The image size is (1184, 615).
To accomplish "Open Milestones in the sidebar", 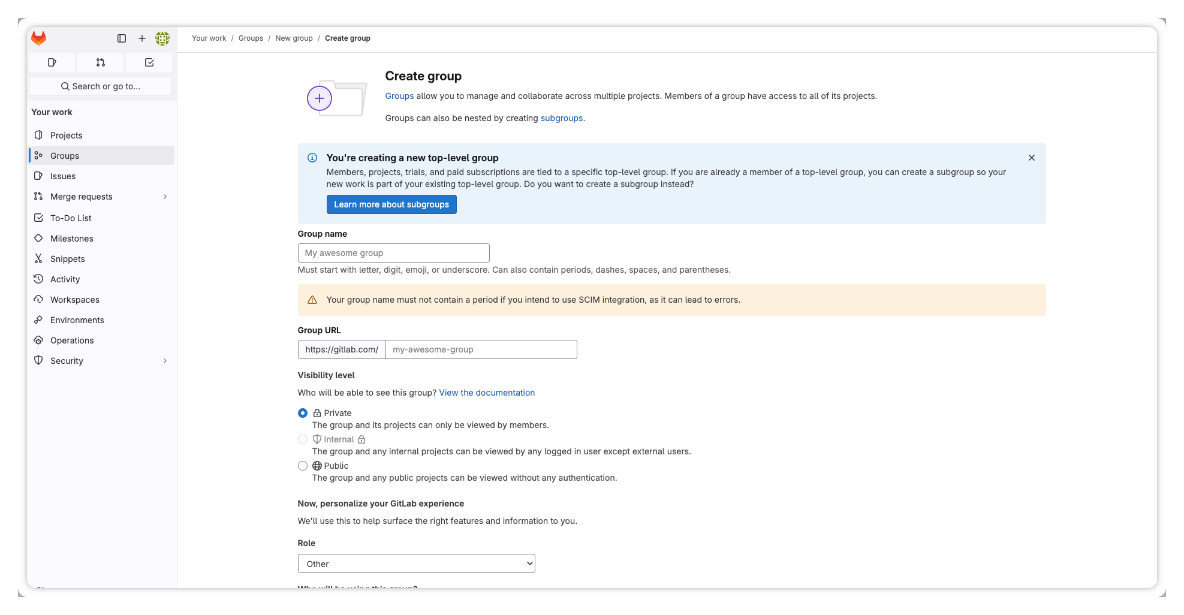I will pos(102,239).
